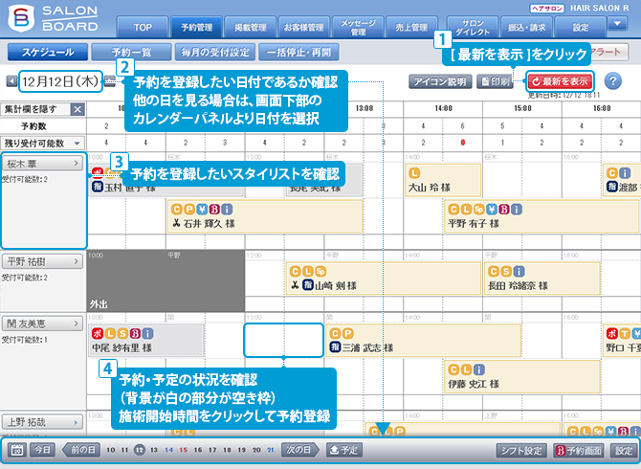Viewport: 641px width, 469px height.
Task: Click the 今日 today button
Action: 42,450
